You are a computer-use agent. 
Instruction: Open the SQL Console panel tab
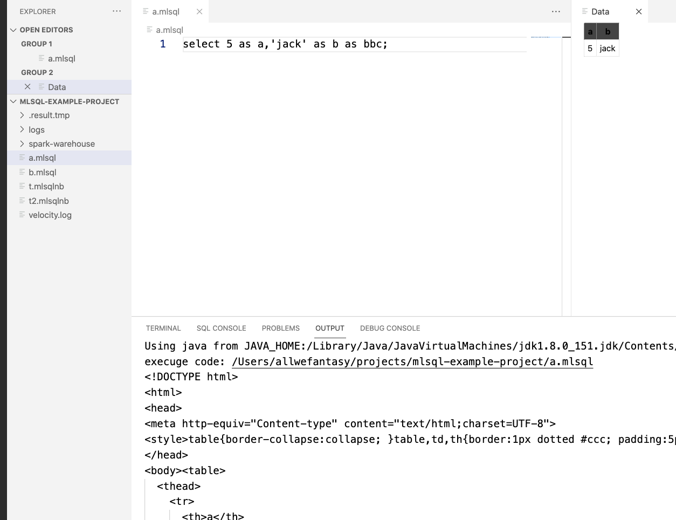pyautogui.click(x=221, y=328)
